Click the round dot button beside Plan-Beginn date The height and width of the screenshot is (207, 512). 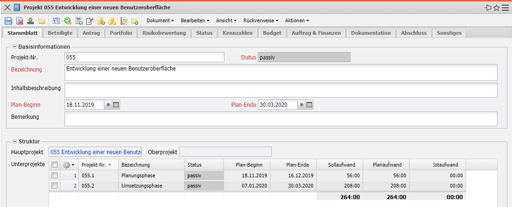pos(109,105)
